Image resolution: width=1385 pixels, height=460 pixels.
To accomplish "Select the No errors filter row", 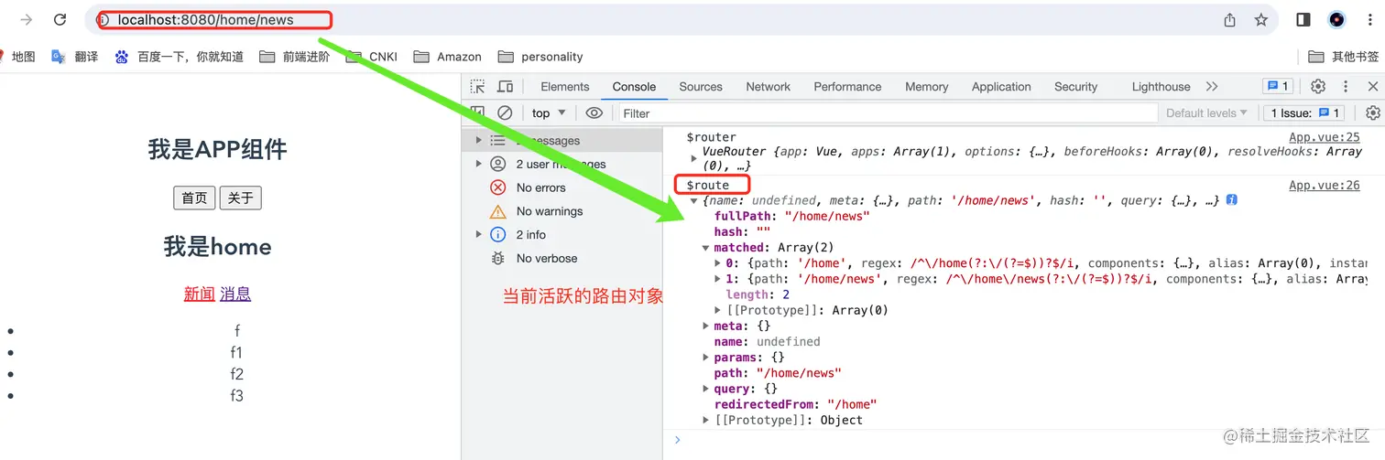I will [562, 187].
